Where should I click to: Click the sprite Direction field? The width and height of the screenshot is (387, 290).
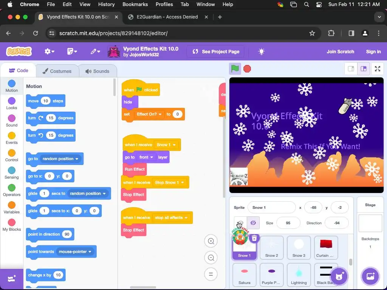point(337,223)
